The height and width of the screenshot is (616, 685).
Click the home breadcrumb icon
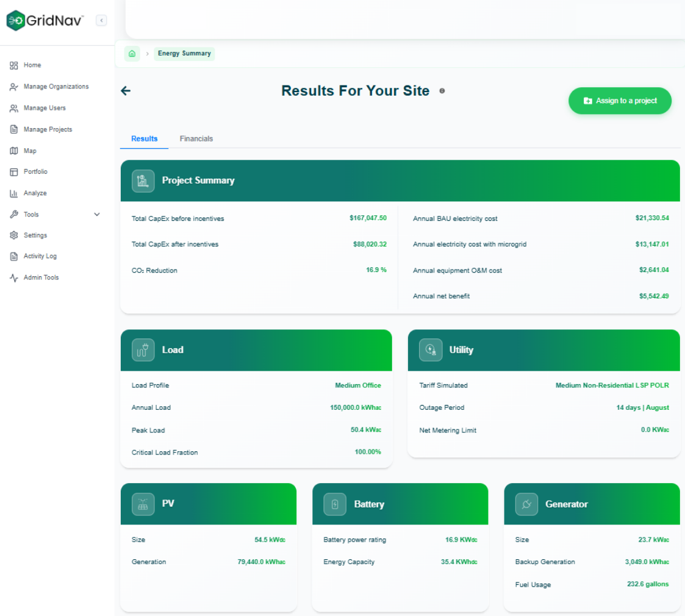(132, 54)
